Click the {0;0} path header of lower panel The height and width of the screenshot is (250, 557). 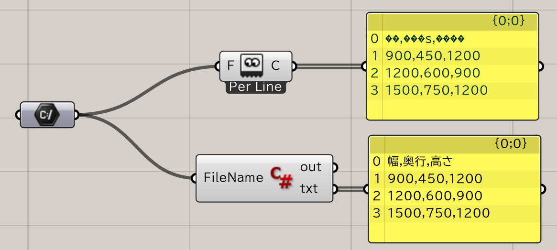pos(511,144)
